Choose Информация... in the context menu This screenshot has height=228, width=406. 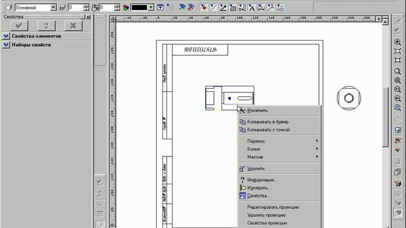click(279, 180)
